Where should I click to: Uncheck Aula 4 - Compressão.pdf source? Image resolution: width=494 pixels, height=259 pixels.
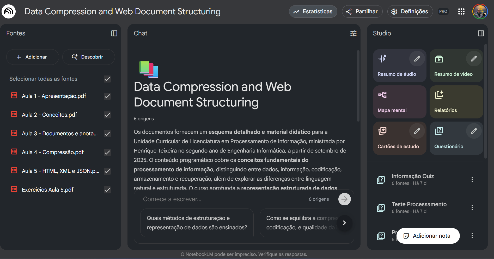click(107, 152)
